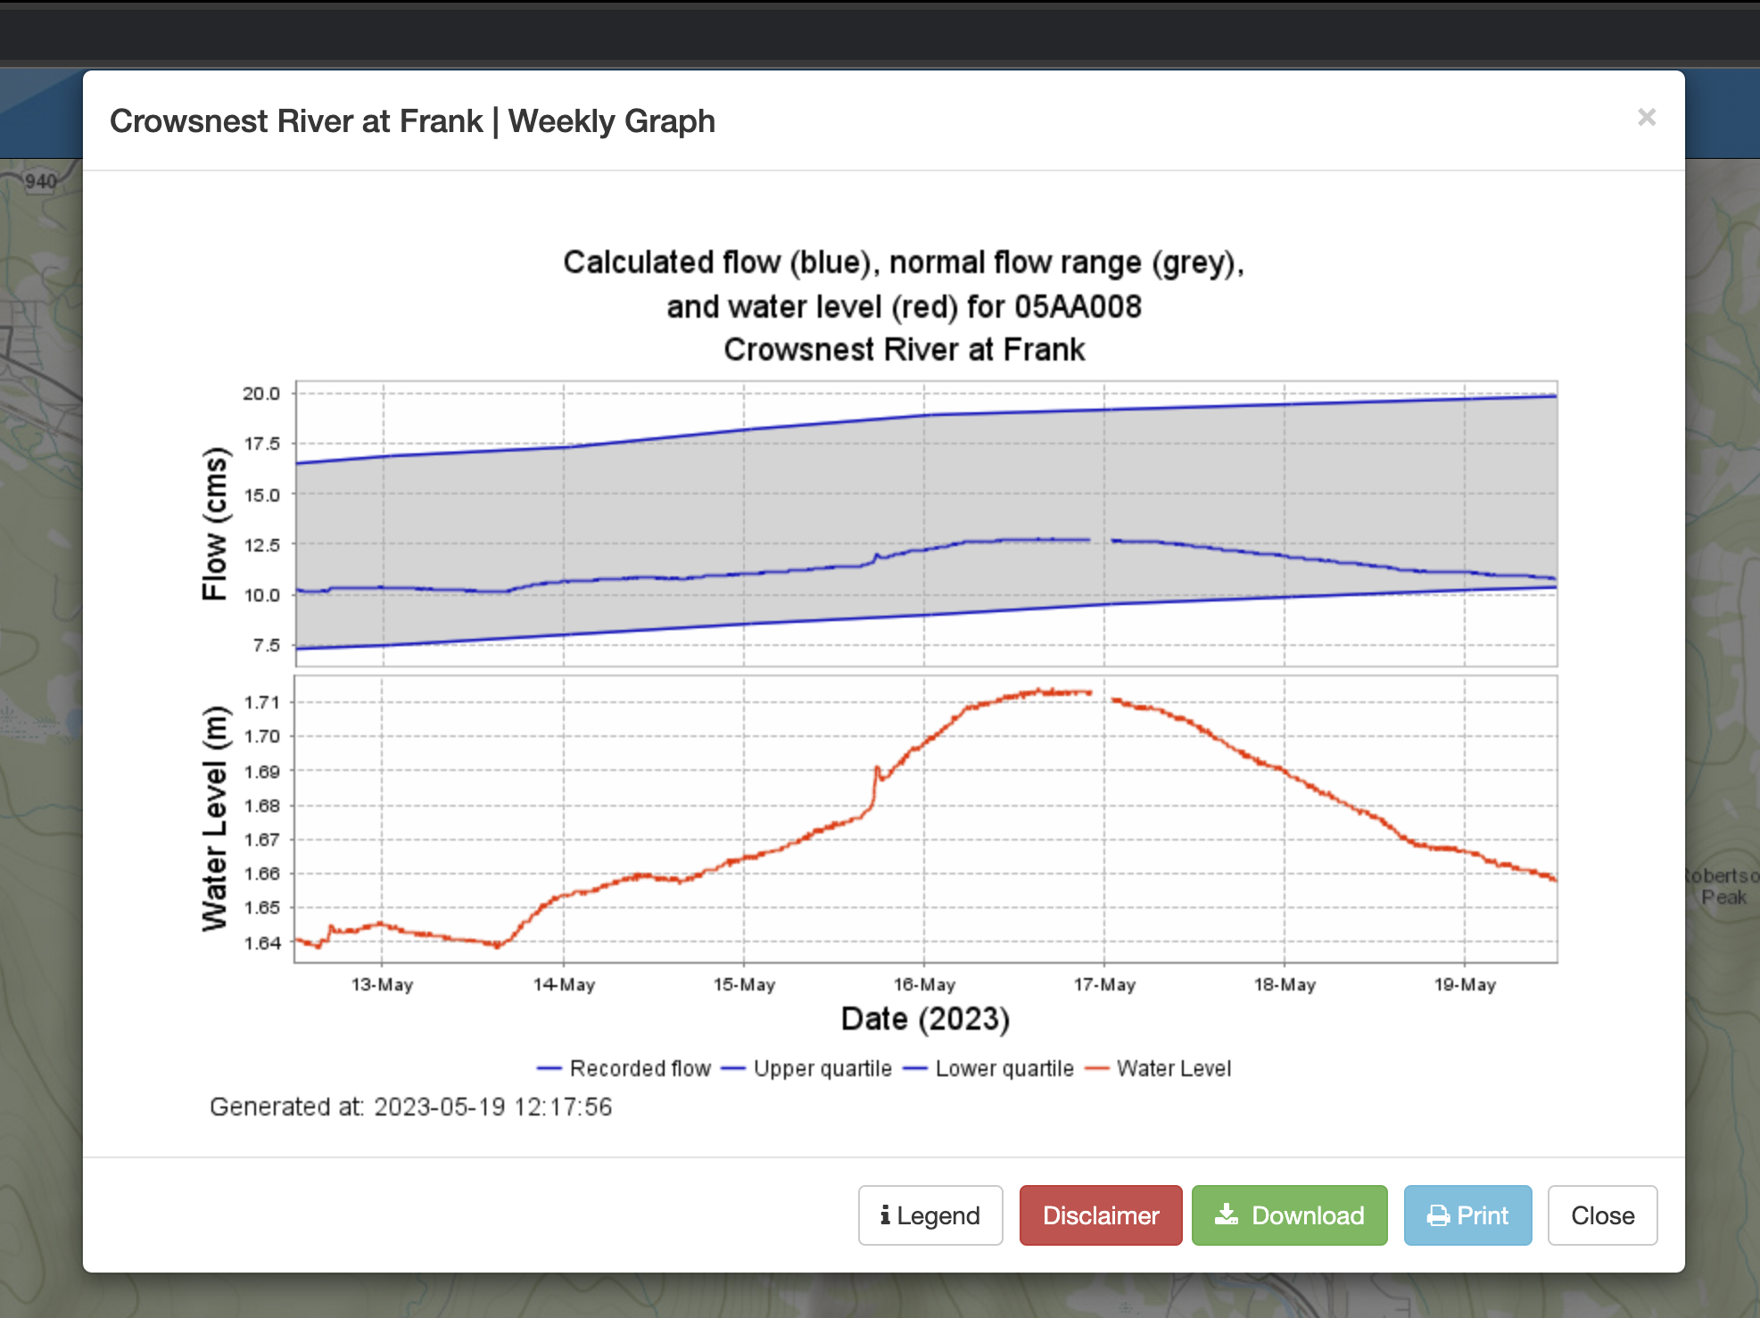Click the '10.0' flow axis value
Viewport: 1760px width, 1318px height.
point(262,594)
